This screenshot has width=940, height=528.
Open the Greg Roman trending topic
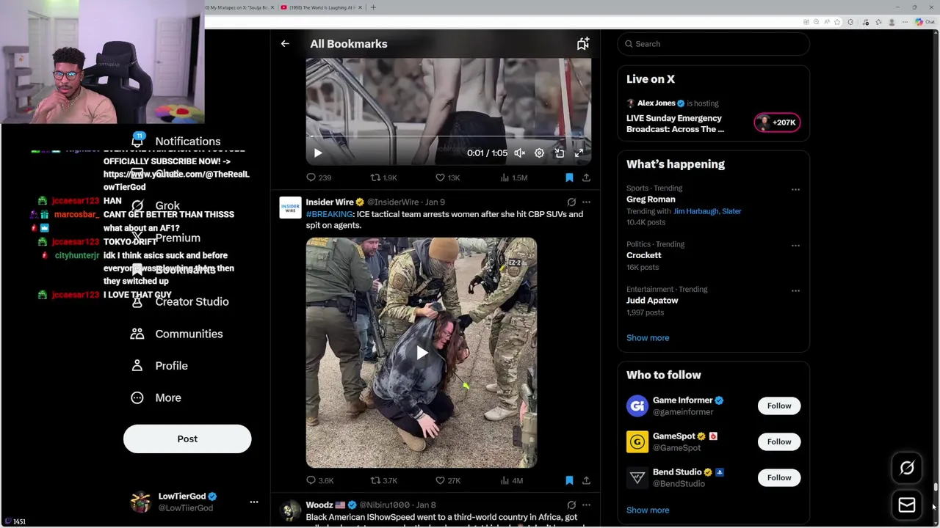click(x=651, y=199)
